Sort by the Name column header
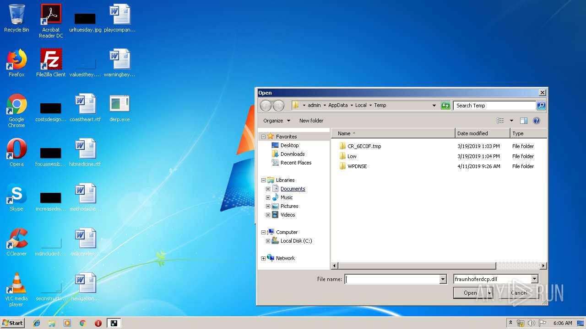This screenshot has height=329, width=586. click(393, 133)
